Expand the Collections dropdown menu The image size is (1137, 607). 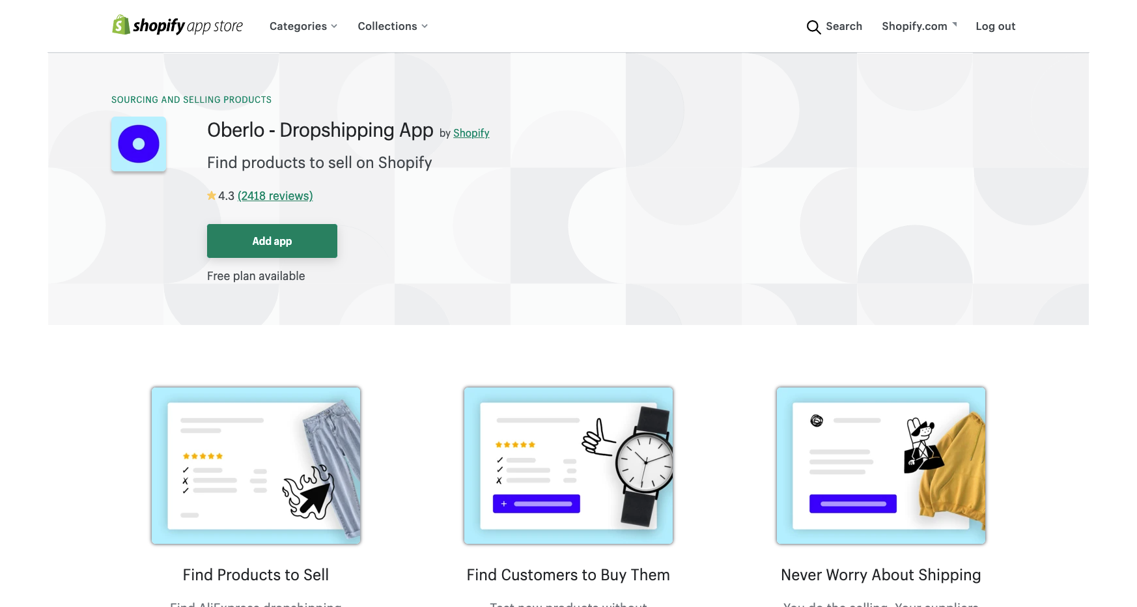(x=393, y=26)
